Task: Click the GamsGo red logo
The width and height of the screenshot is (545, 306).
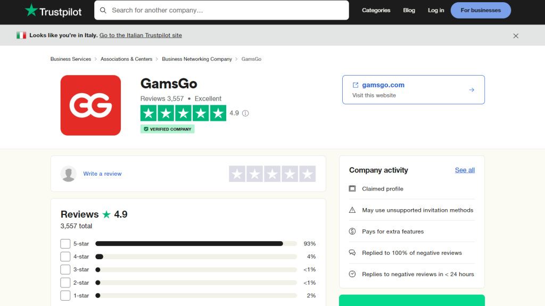Action: (x=90, y=105)
